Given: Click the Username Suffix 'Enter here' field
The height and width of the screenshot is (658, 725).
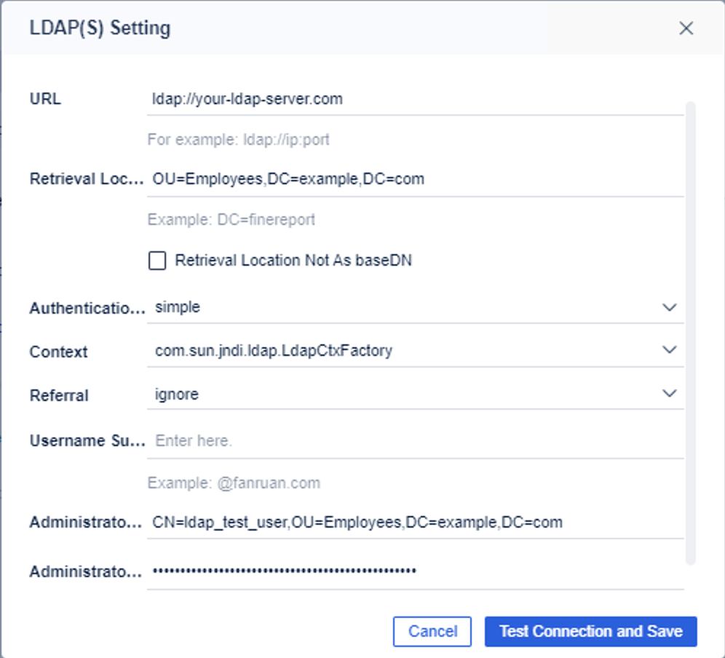Looking at the screenshot, I should coord(415,440).
